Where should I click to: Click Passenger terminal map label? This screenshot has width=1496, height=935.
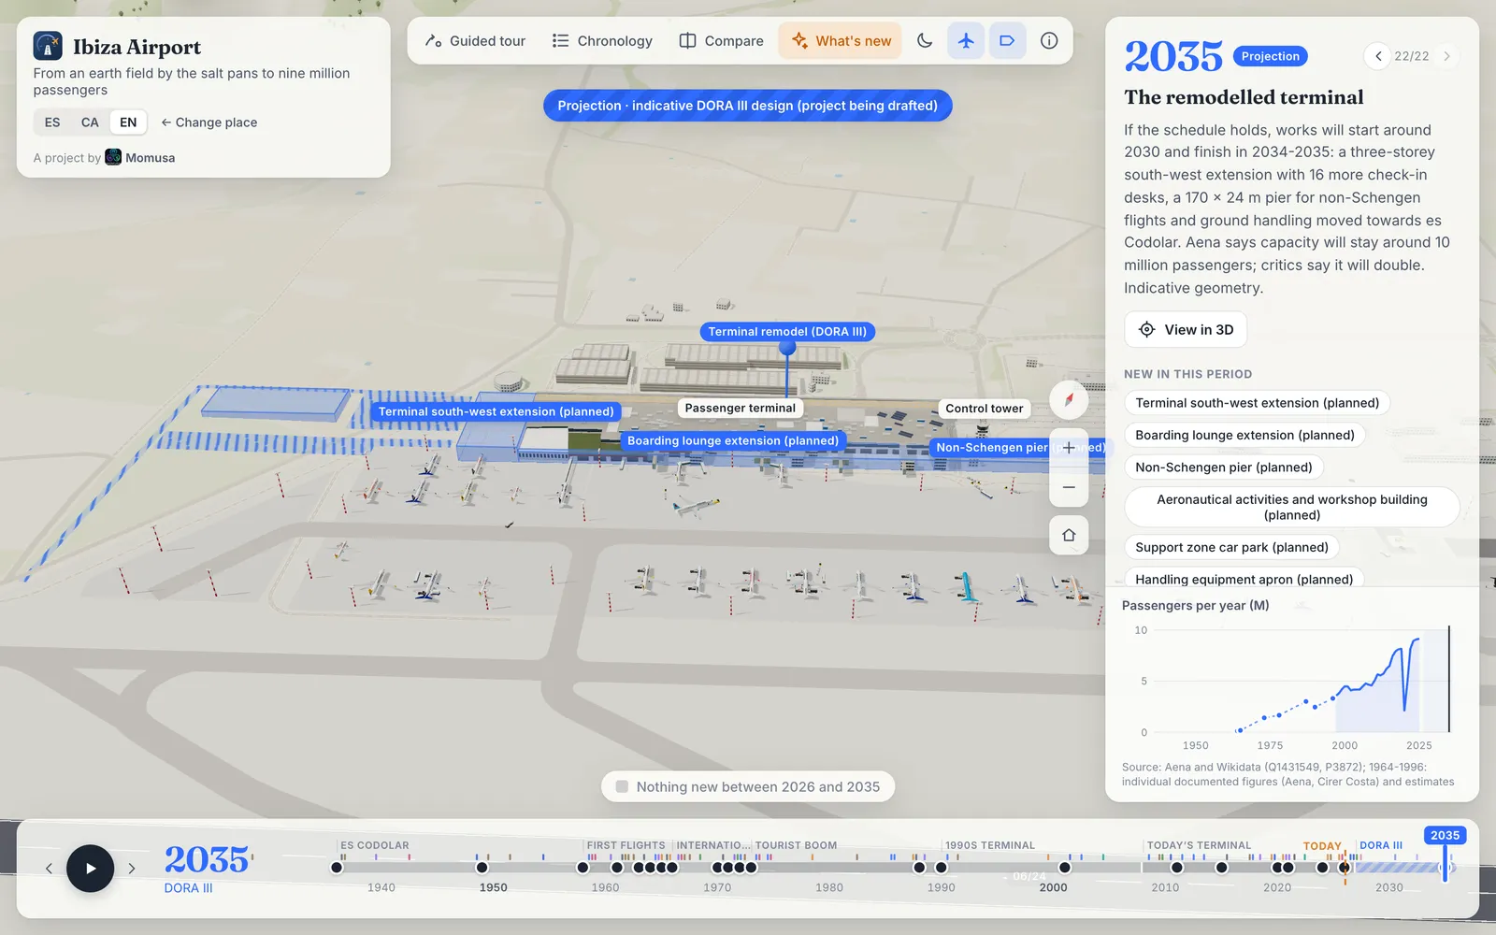click(740, 408)
